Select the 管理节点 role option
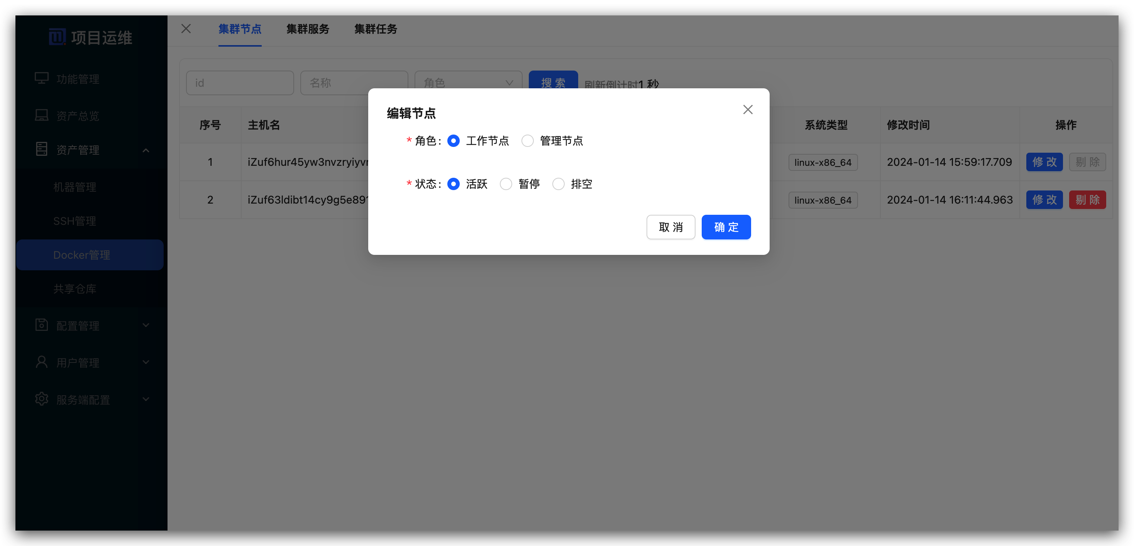 [527, 141]
